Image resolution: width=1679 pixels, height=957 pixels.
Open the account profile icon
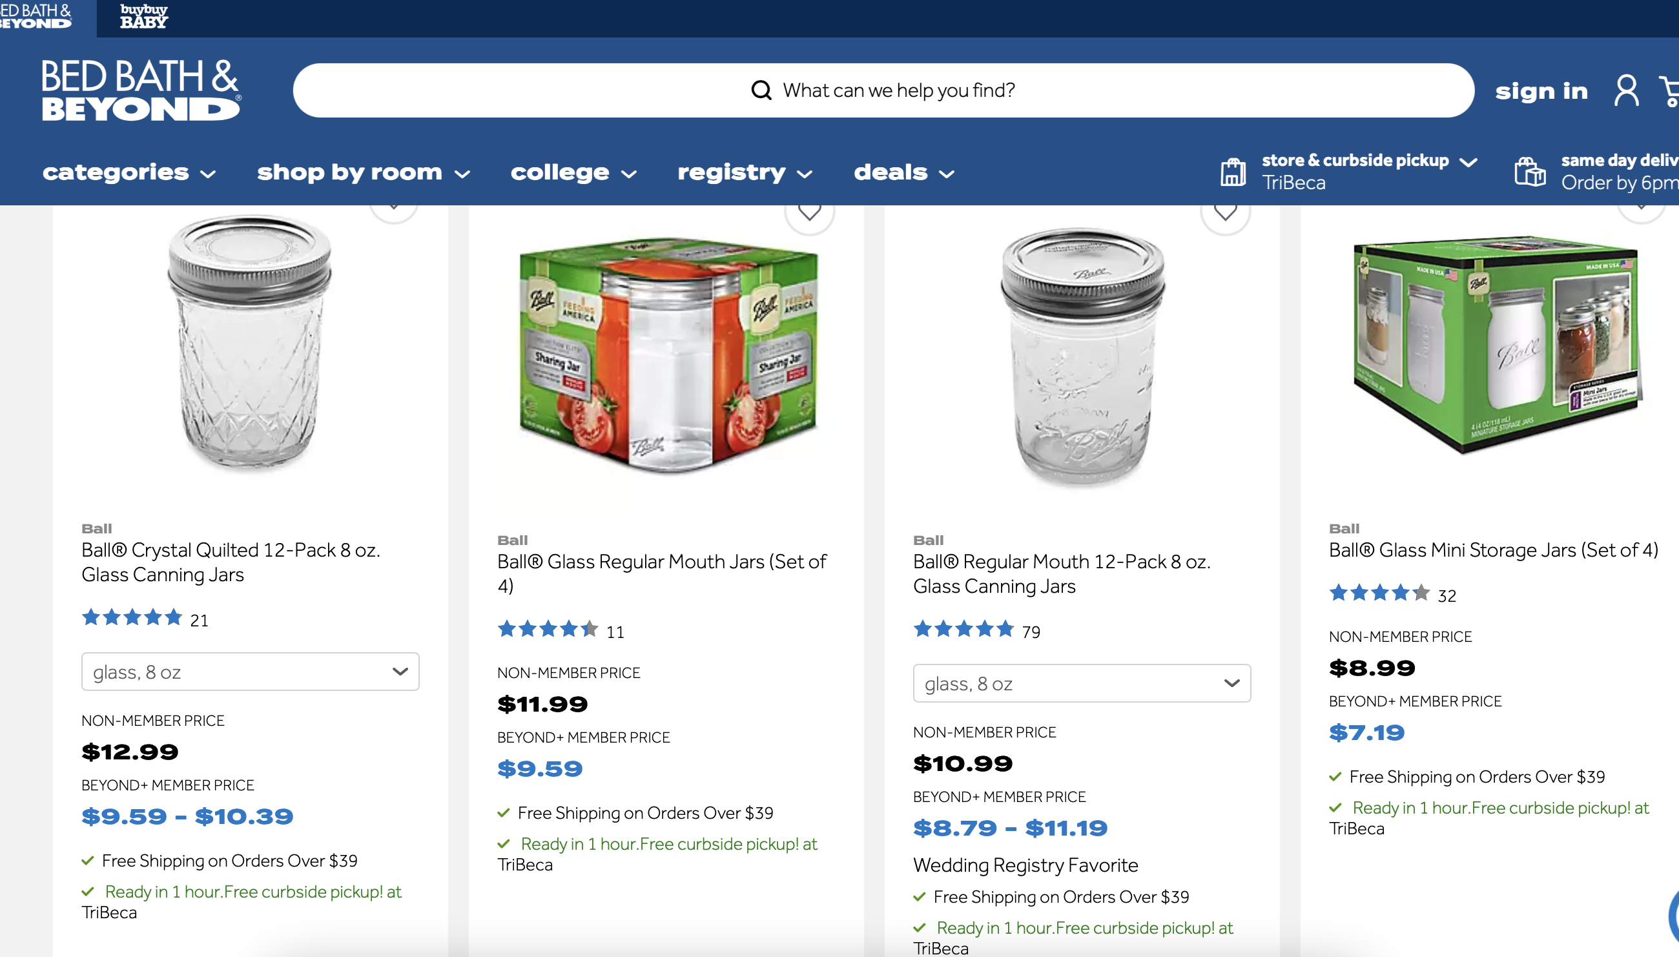click(x=1627, y=90)
